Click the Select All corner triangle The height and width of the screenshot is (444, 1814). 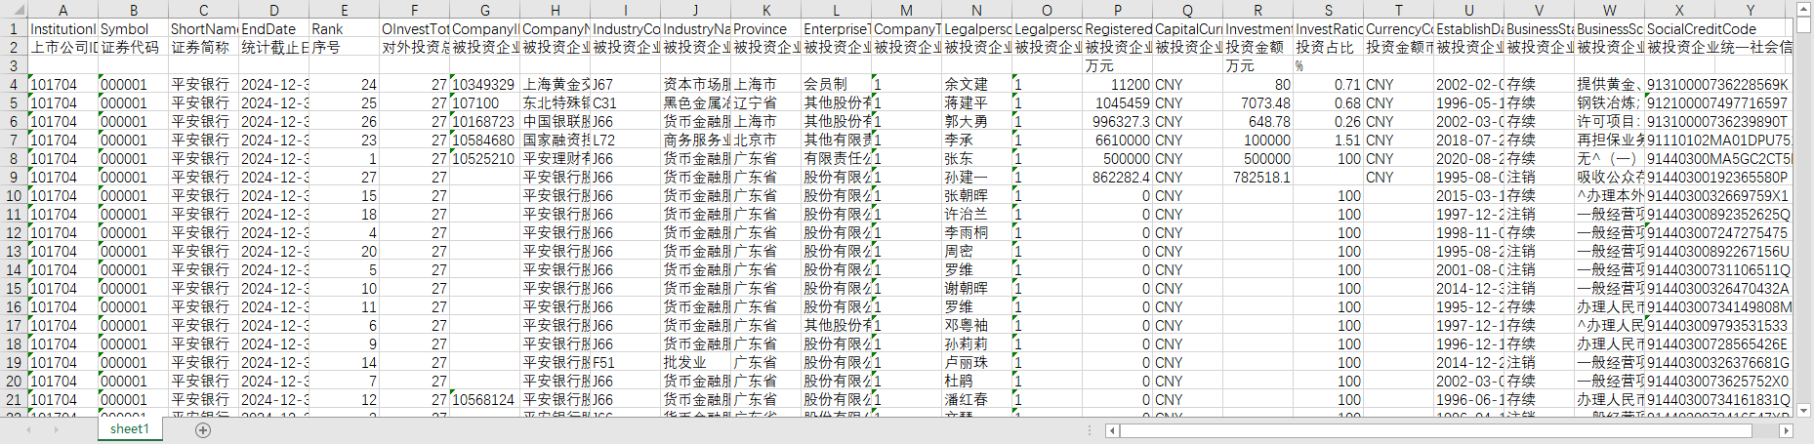point(14,10)
